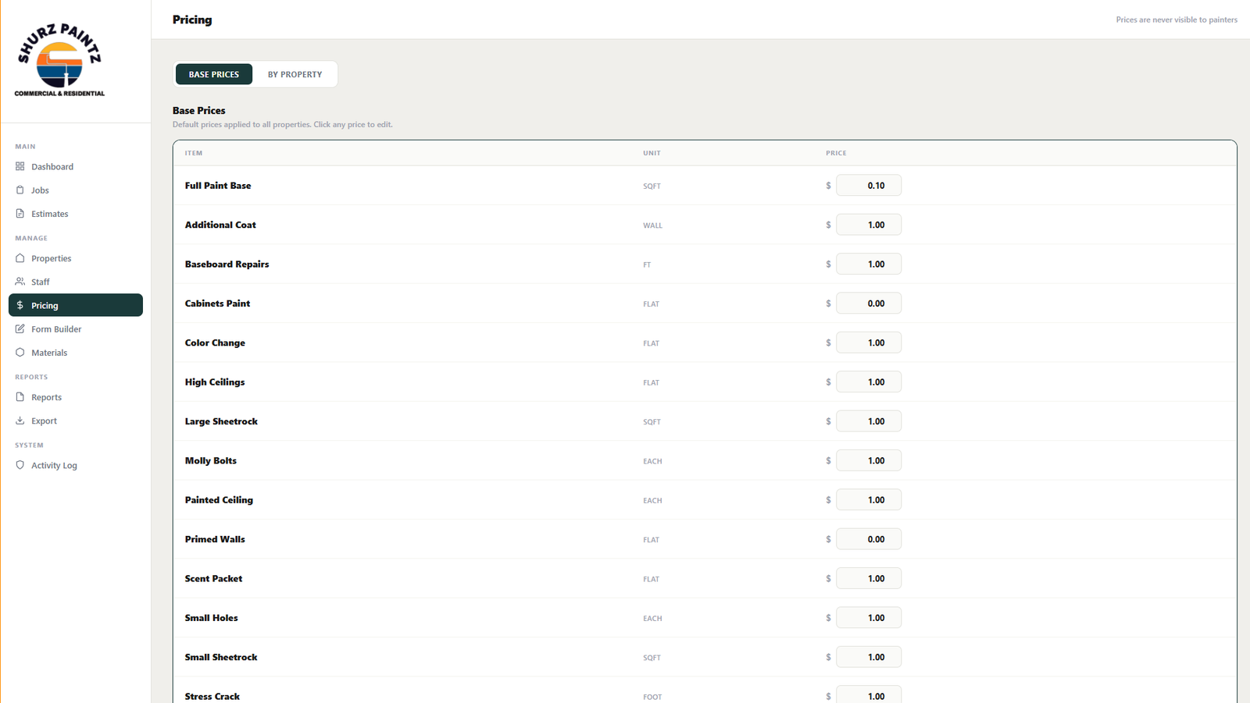Select the Pricing sidebar label
This screenshot has width=1250, height=703.
45,305
